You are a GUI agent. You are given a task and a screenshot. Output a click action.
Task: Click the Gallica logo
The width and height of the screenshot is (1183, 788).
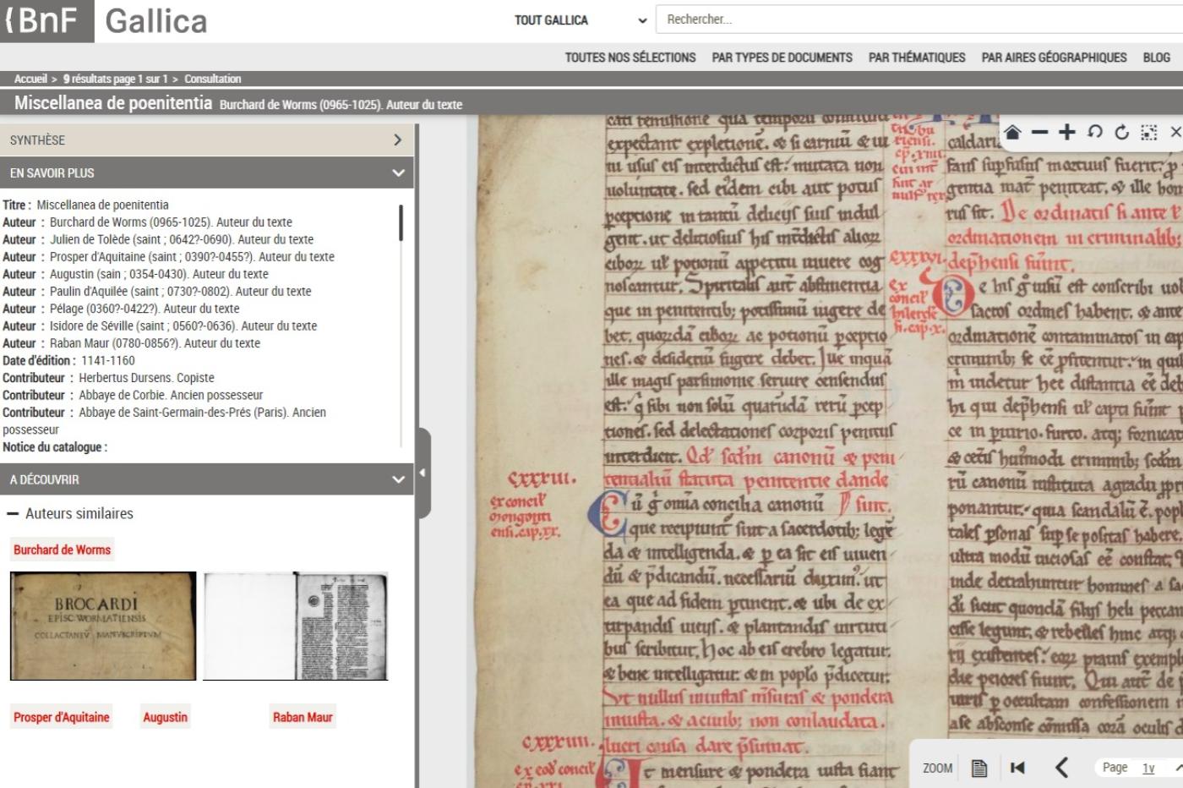coord(156,21)
